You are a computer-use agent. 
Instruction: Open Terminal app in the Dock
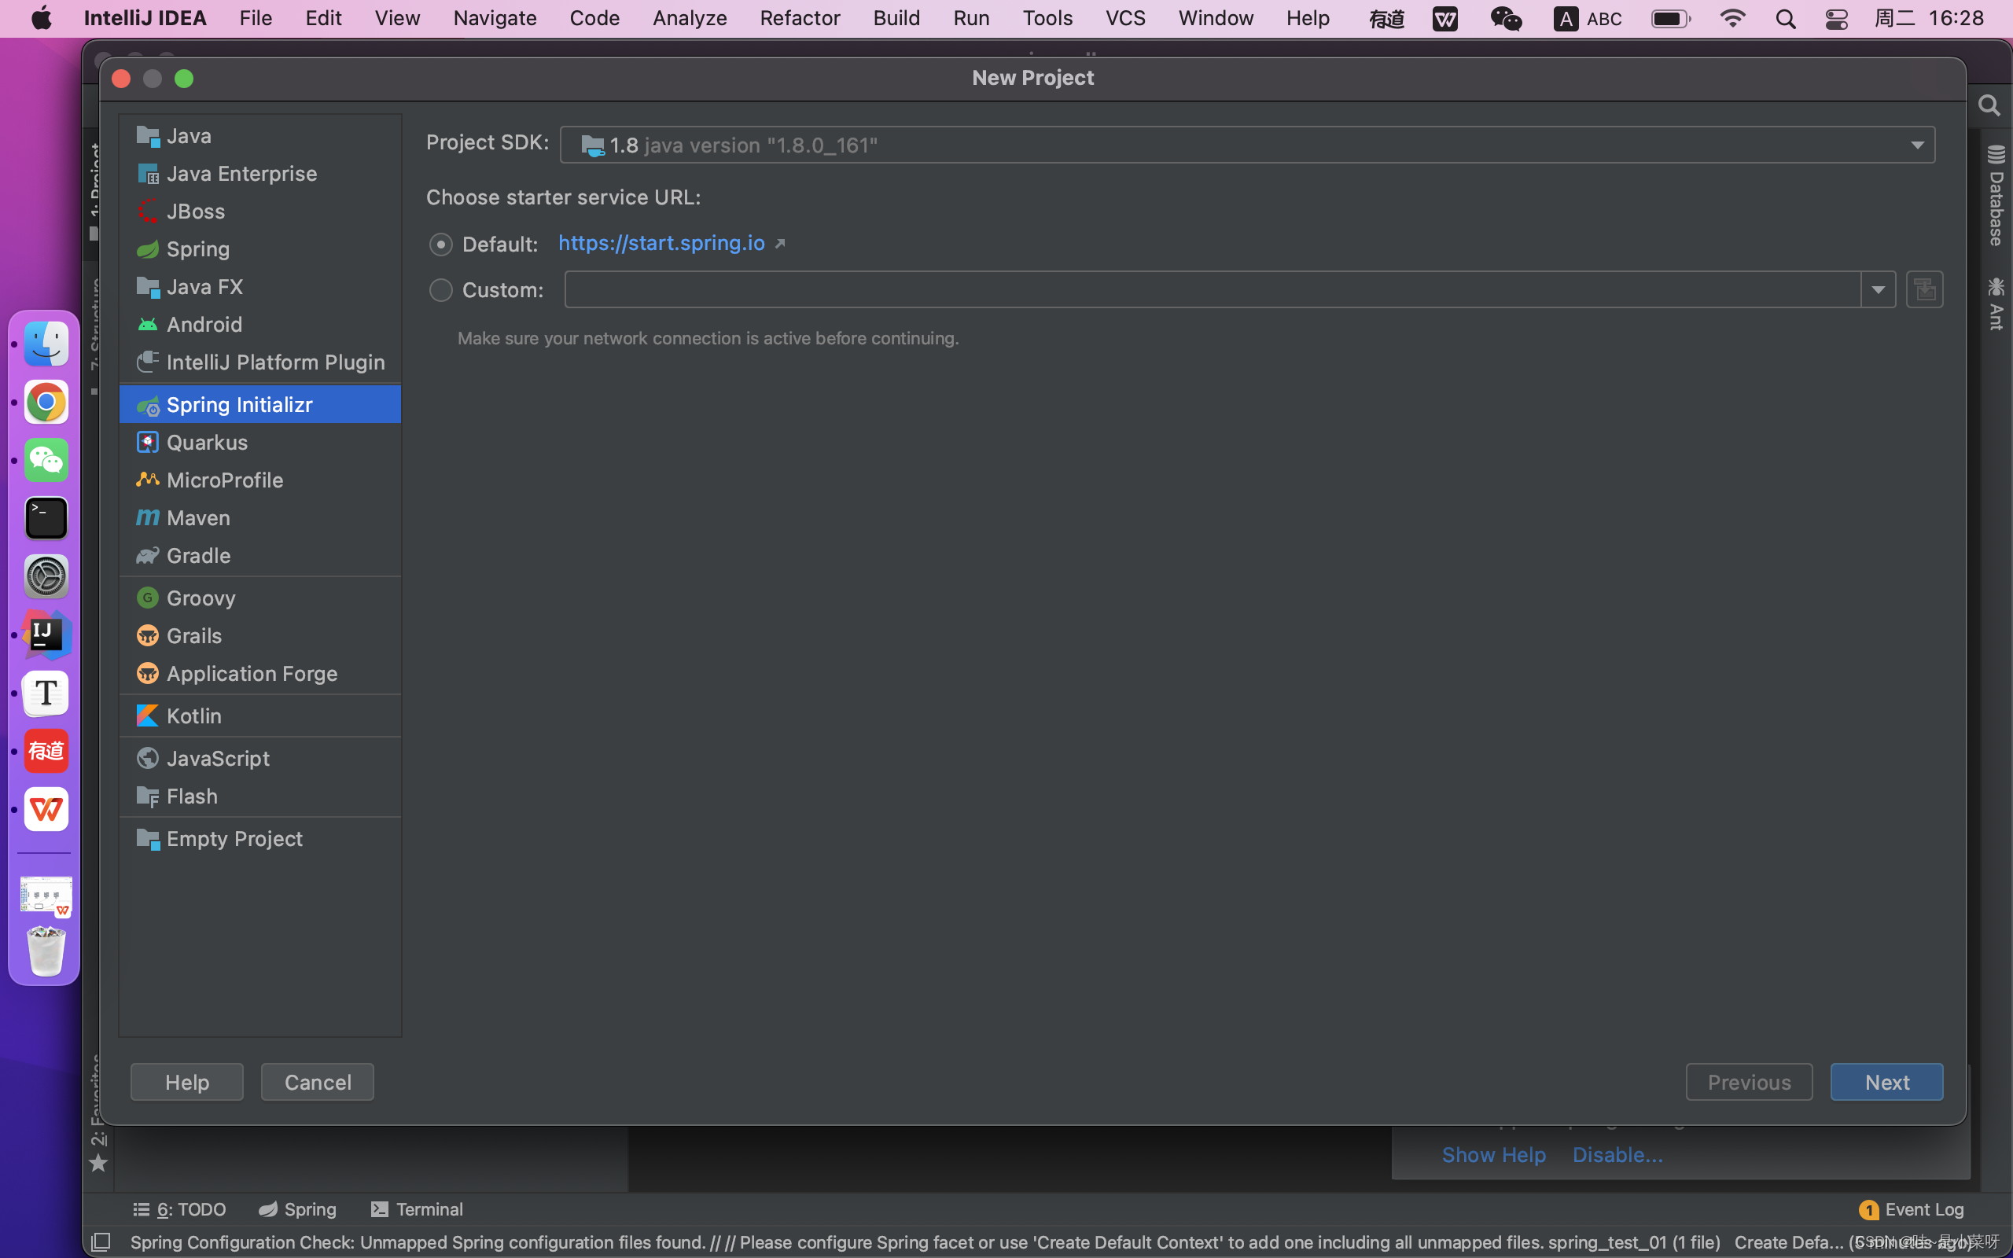(x=46, y=518)
